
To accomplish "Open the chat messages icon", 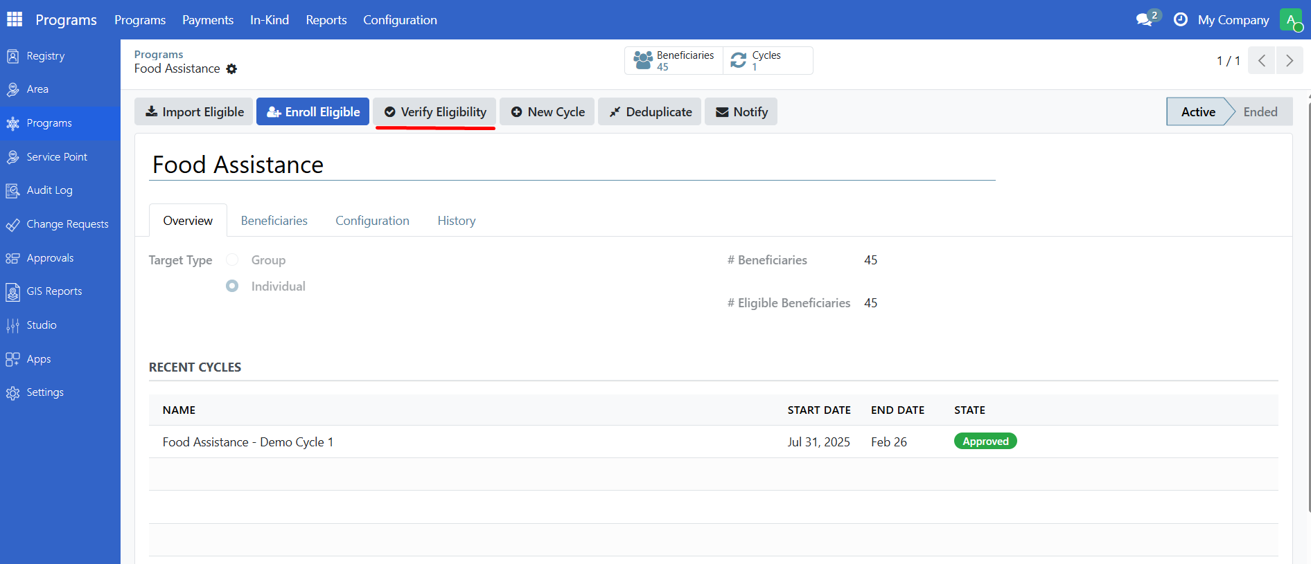I will point(1145,19).
